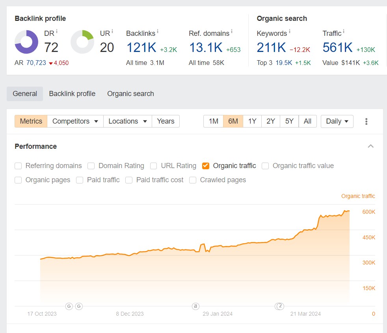The width and height of the screenshot is (387, 333).
Task: Uncheck the Organic traffic checkbox
Action: click(x=206, y=166)
